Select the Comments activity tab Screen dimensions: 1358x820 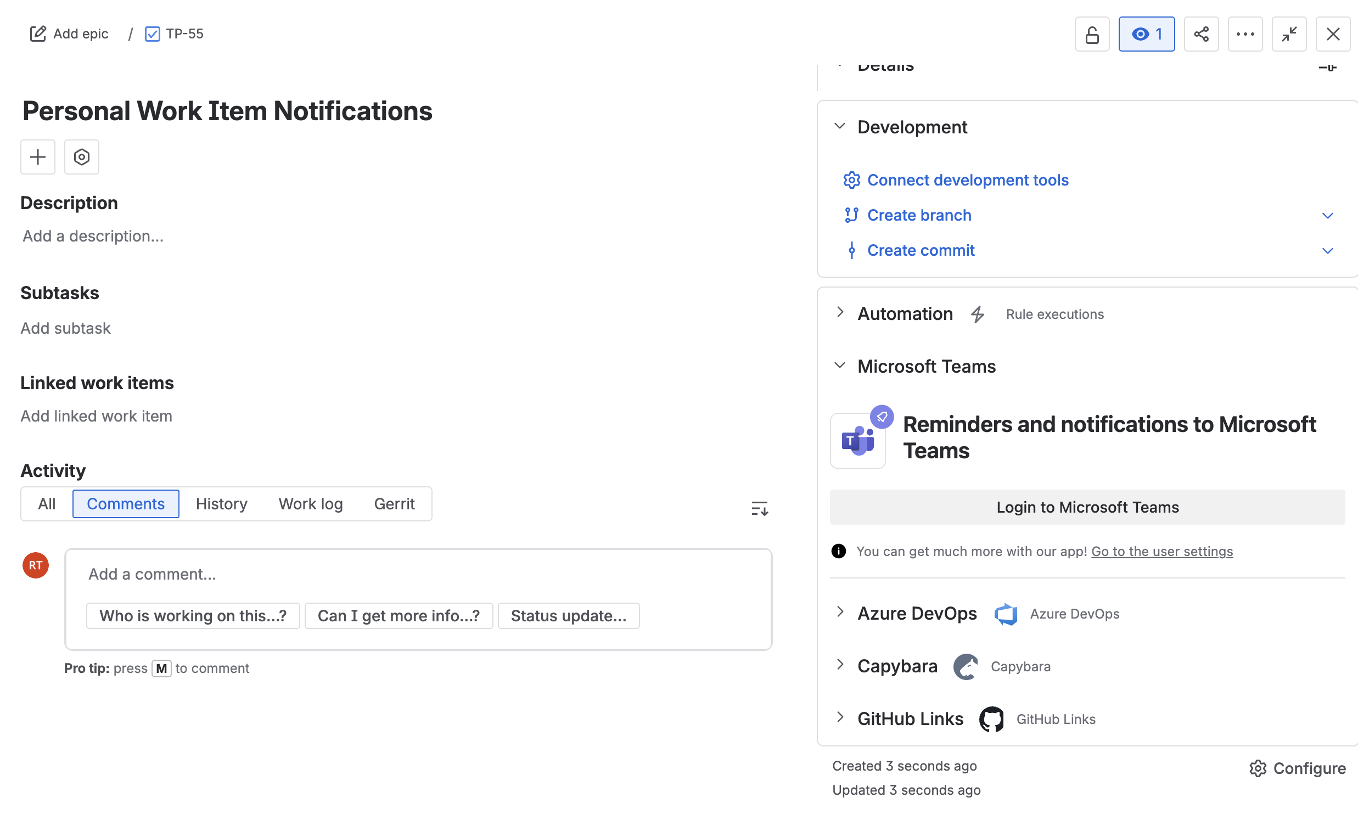click(x=126, y=504)
